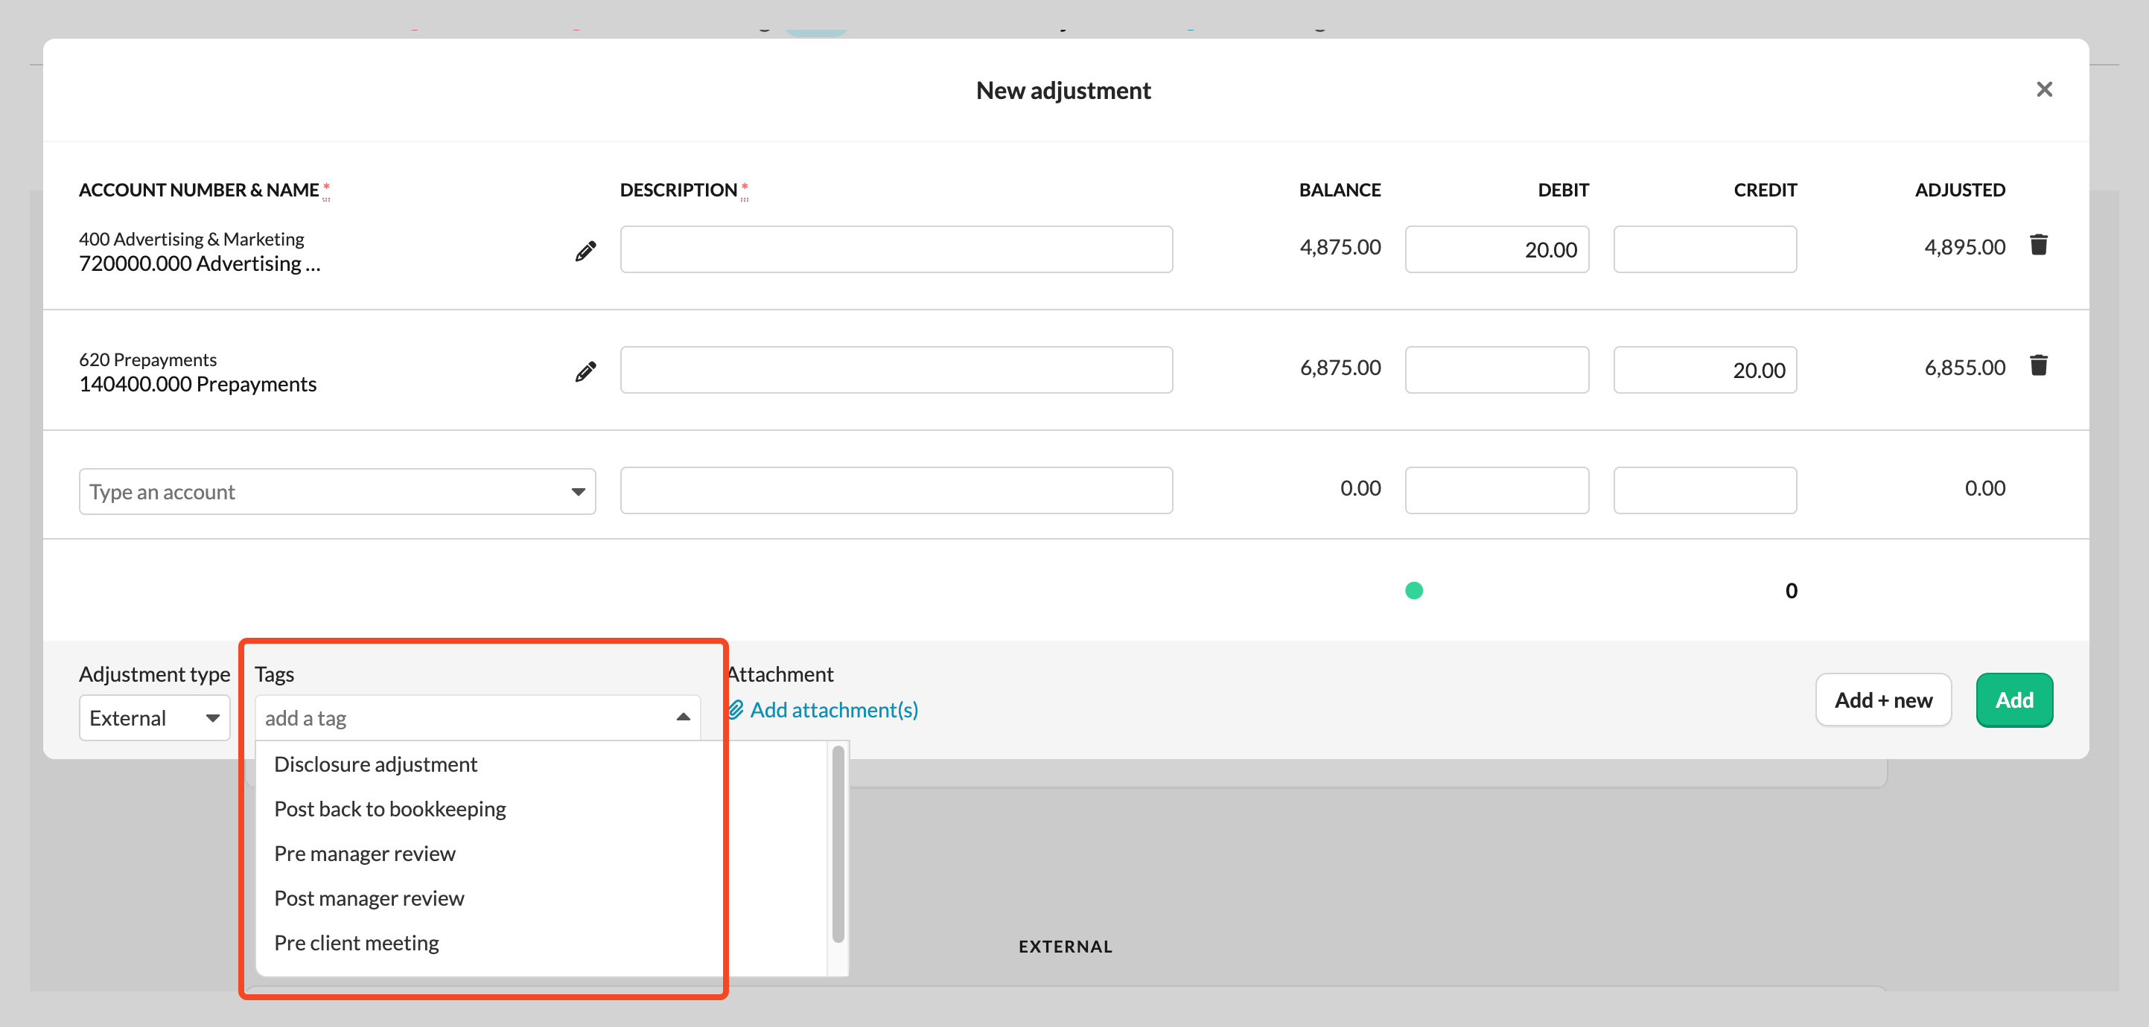Select the Post manager review tag
The height and width of the screenshot is (1027, 2149).
369,899
